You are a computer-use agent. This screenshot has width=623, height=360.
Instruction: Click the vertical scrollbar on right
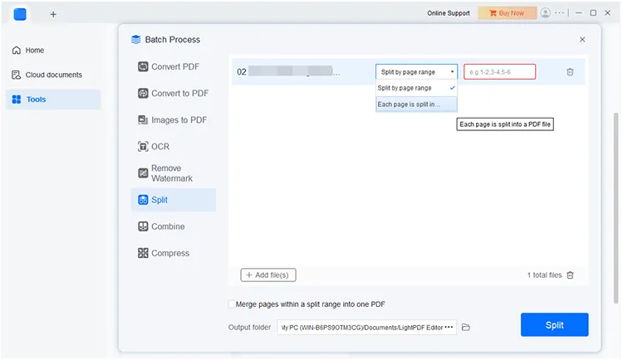616,207
